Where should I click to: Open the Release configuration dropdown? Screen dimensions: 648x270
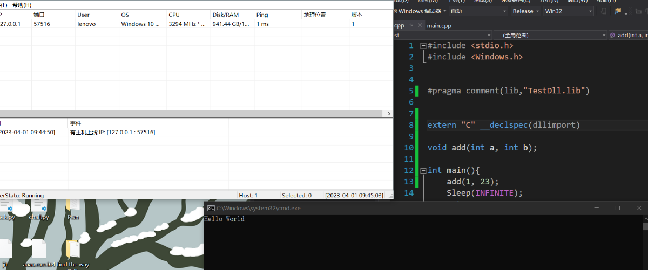click(x=526, y=11)
